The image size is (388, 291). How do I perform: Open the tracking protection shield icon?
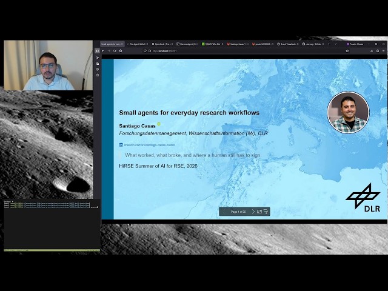[x=145, y=51]
